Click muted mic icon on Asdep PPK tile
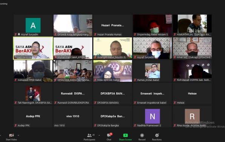The height and width of the screenshot is (142, 225). 15,125
